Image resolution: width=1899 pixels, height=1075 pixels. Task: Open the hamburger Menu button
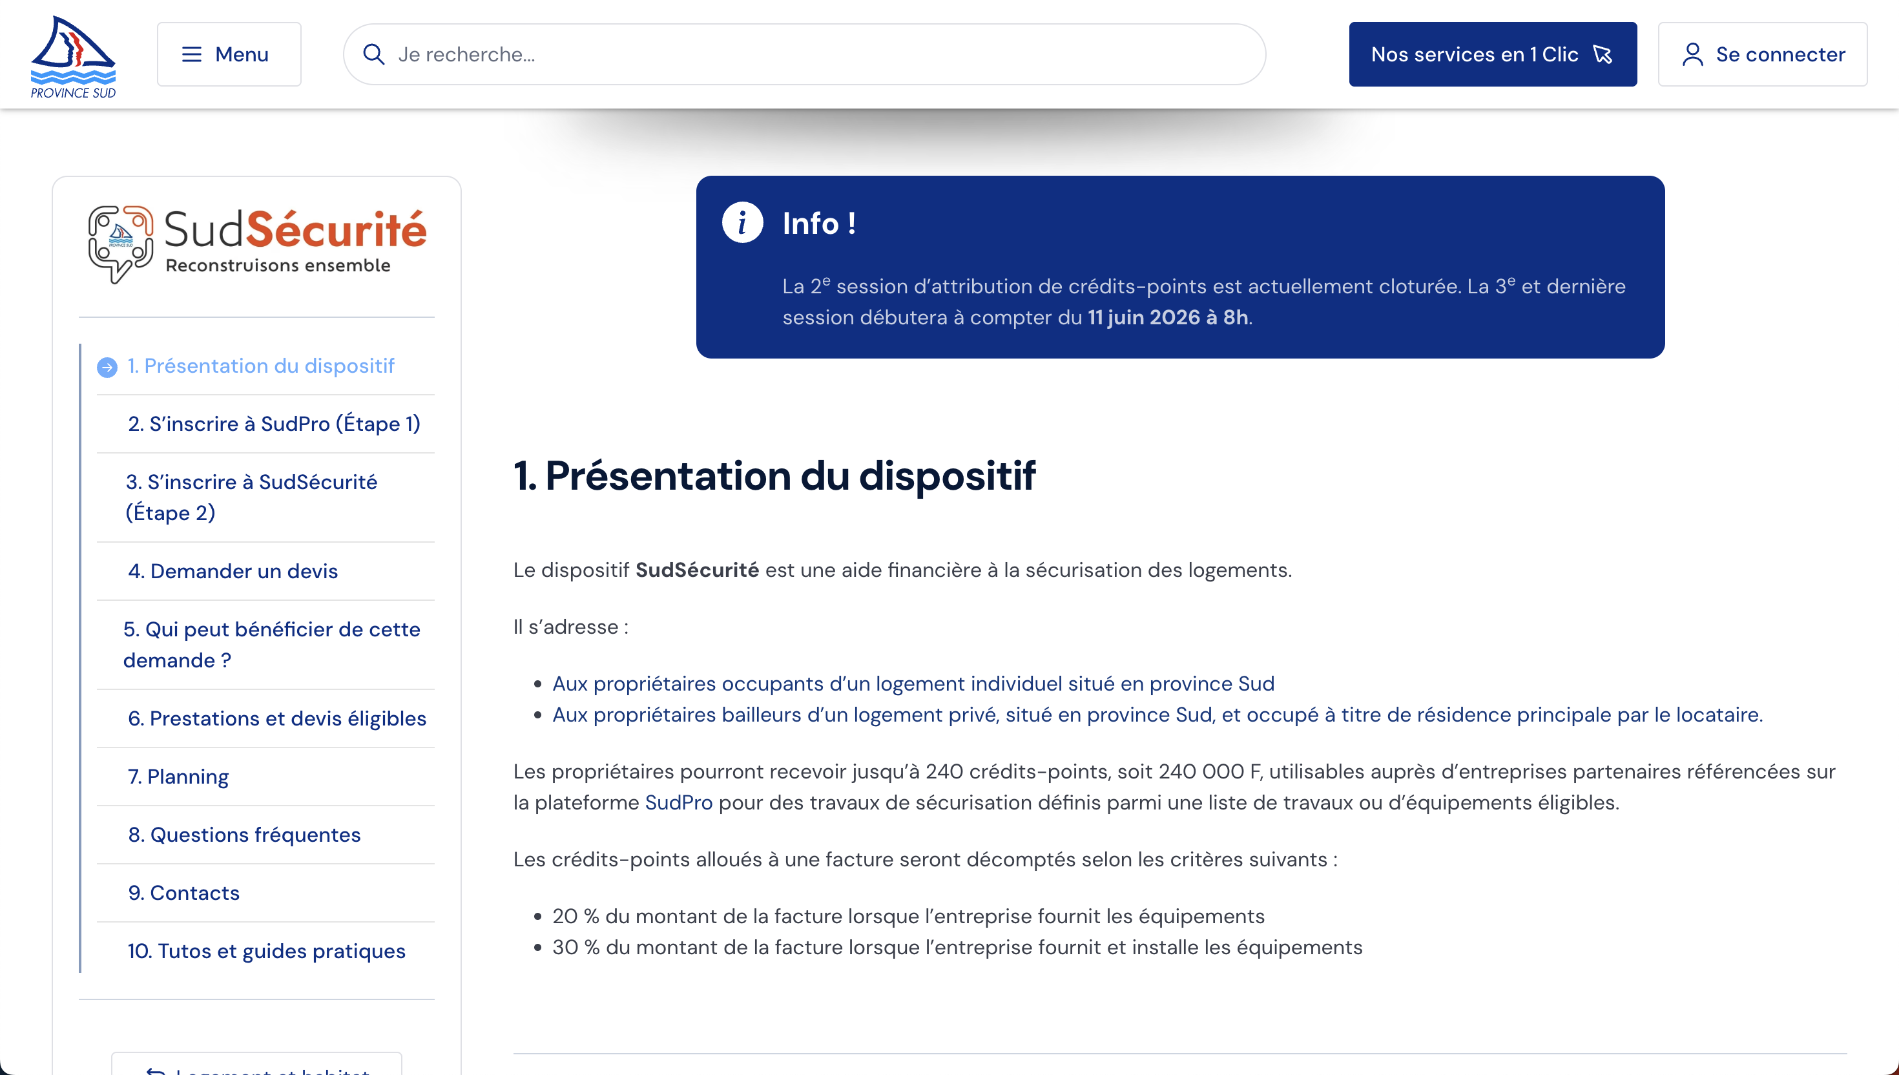pos(229,54)
